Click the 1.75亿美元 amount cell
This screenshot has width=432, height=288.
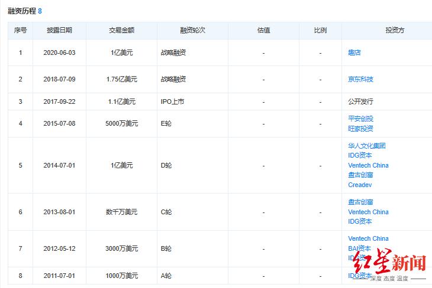[121, 79]
